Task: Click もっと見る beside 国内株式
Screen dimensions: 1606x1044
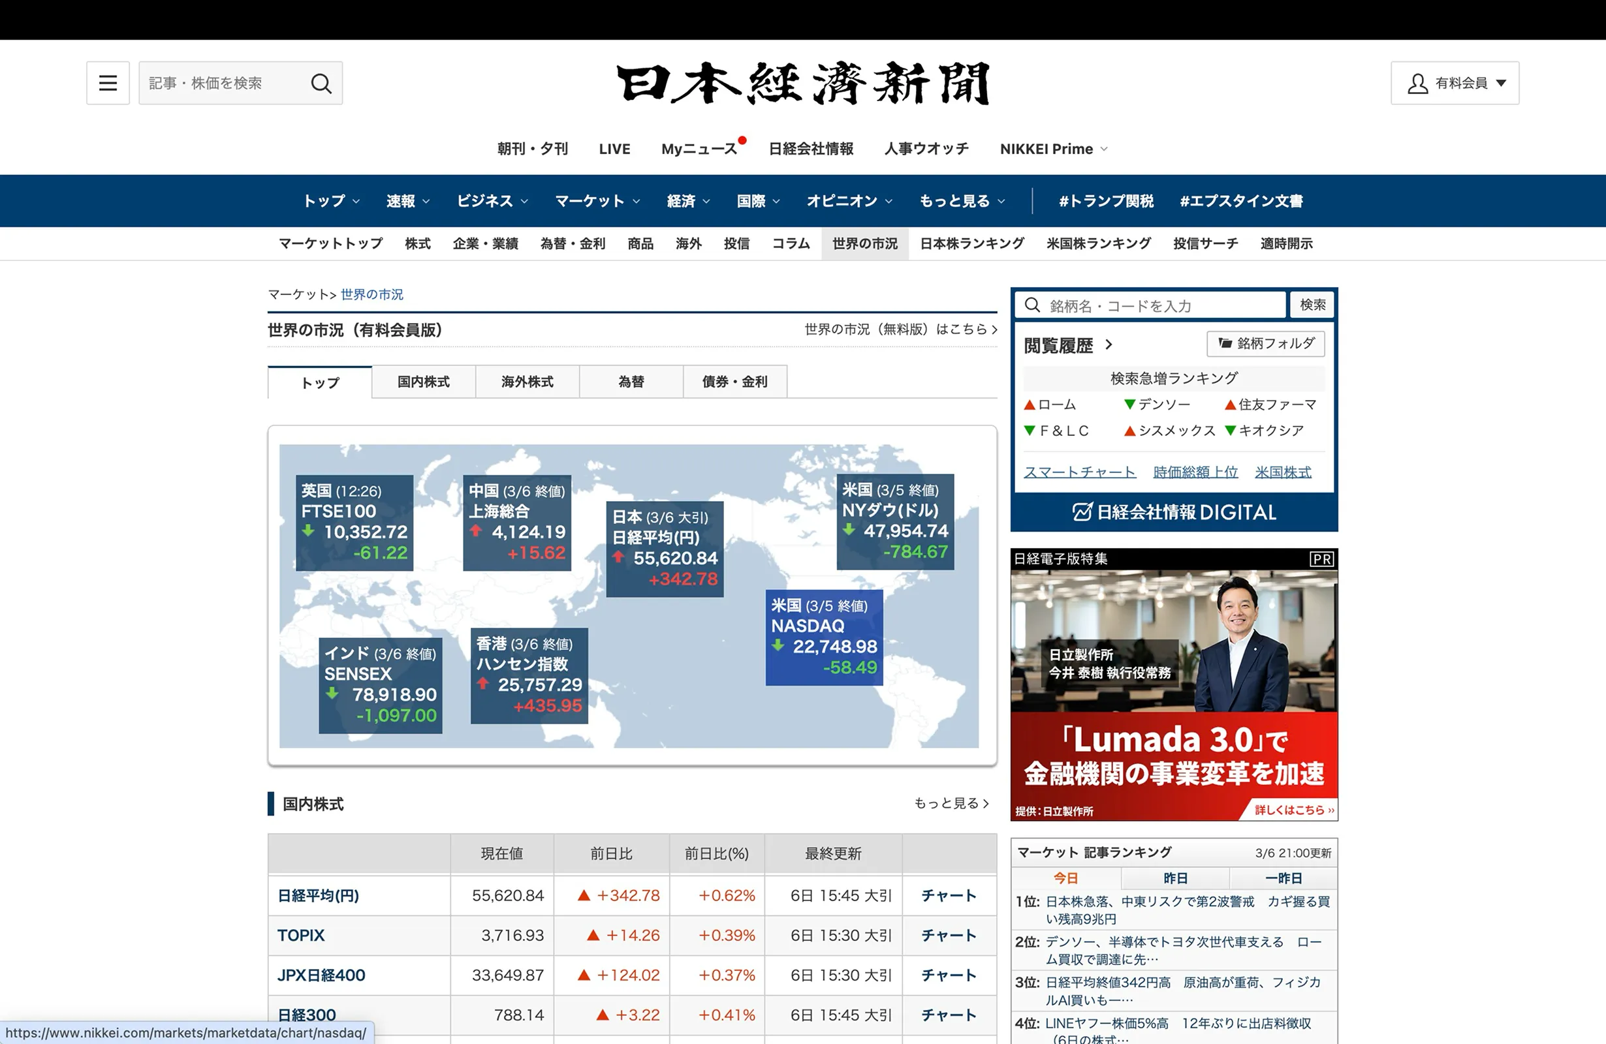Action: click(951, 803)
